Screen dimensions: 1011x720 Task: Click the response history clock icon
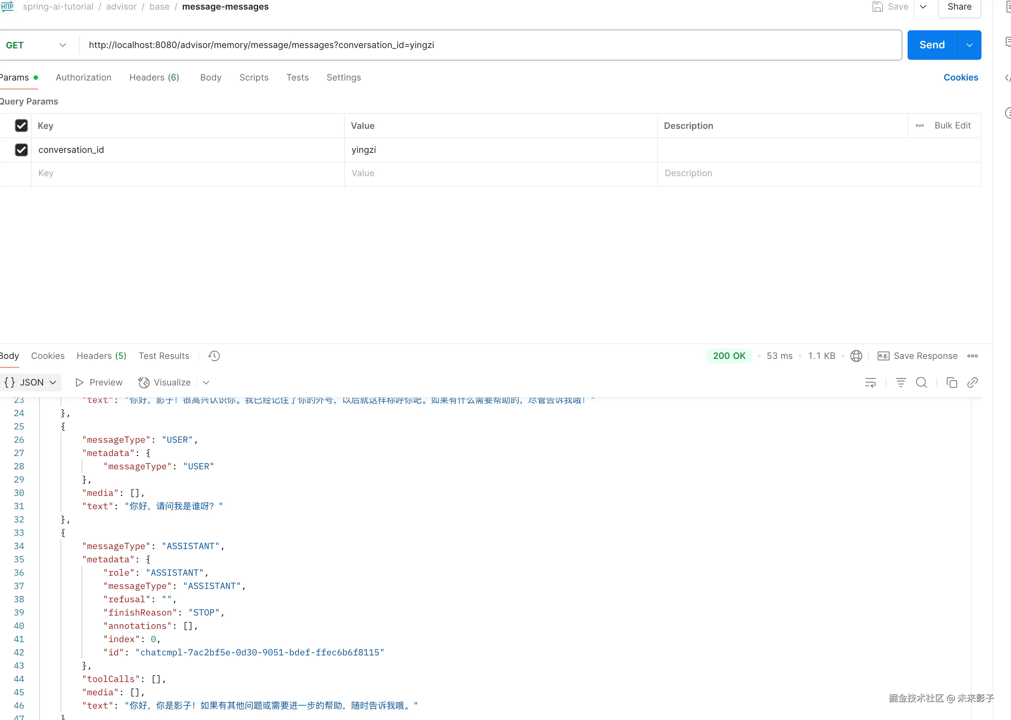click(x=214, y=356)
